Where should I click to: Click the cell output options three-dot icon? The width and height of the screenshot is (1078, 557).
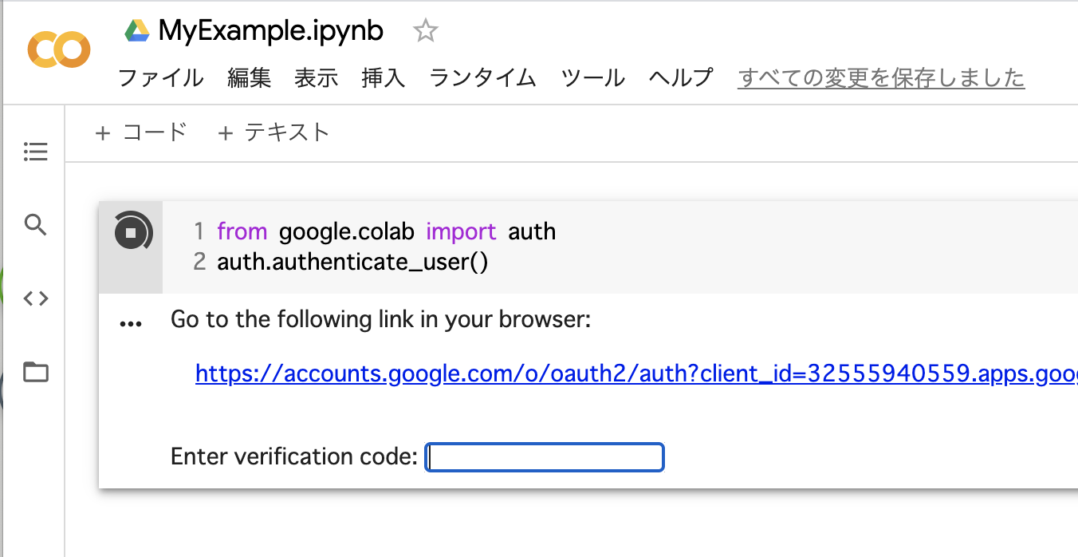pos(130,324)
